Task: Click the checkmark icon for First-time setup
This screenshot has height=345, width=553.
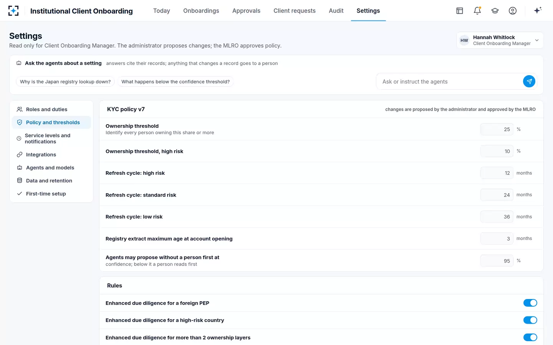Action: click(20, 194)
